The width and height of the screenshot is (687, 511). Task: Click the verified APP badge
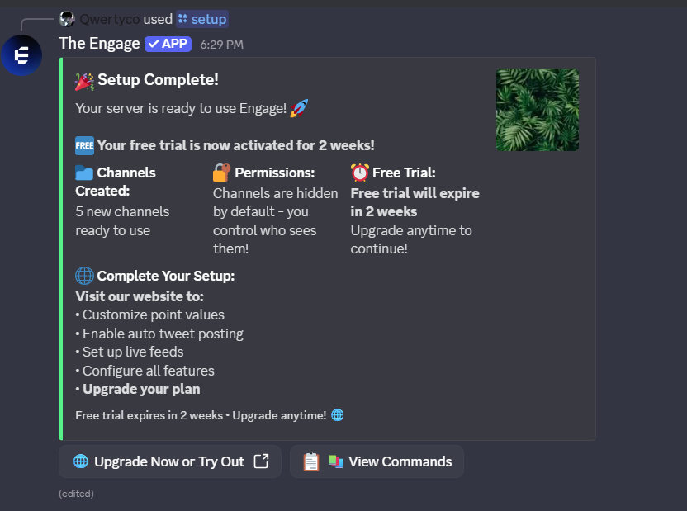click(168, 44)
